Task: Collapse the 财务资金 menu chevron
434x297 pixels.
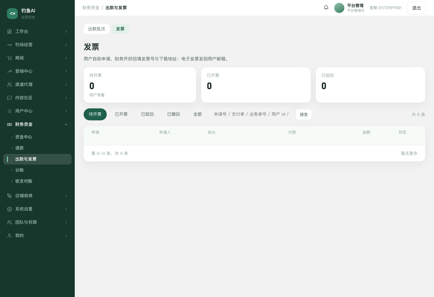Action: point(66,124)
